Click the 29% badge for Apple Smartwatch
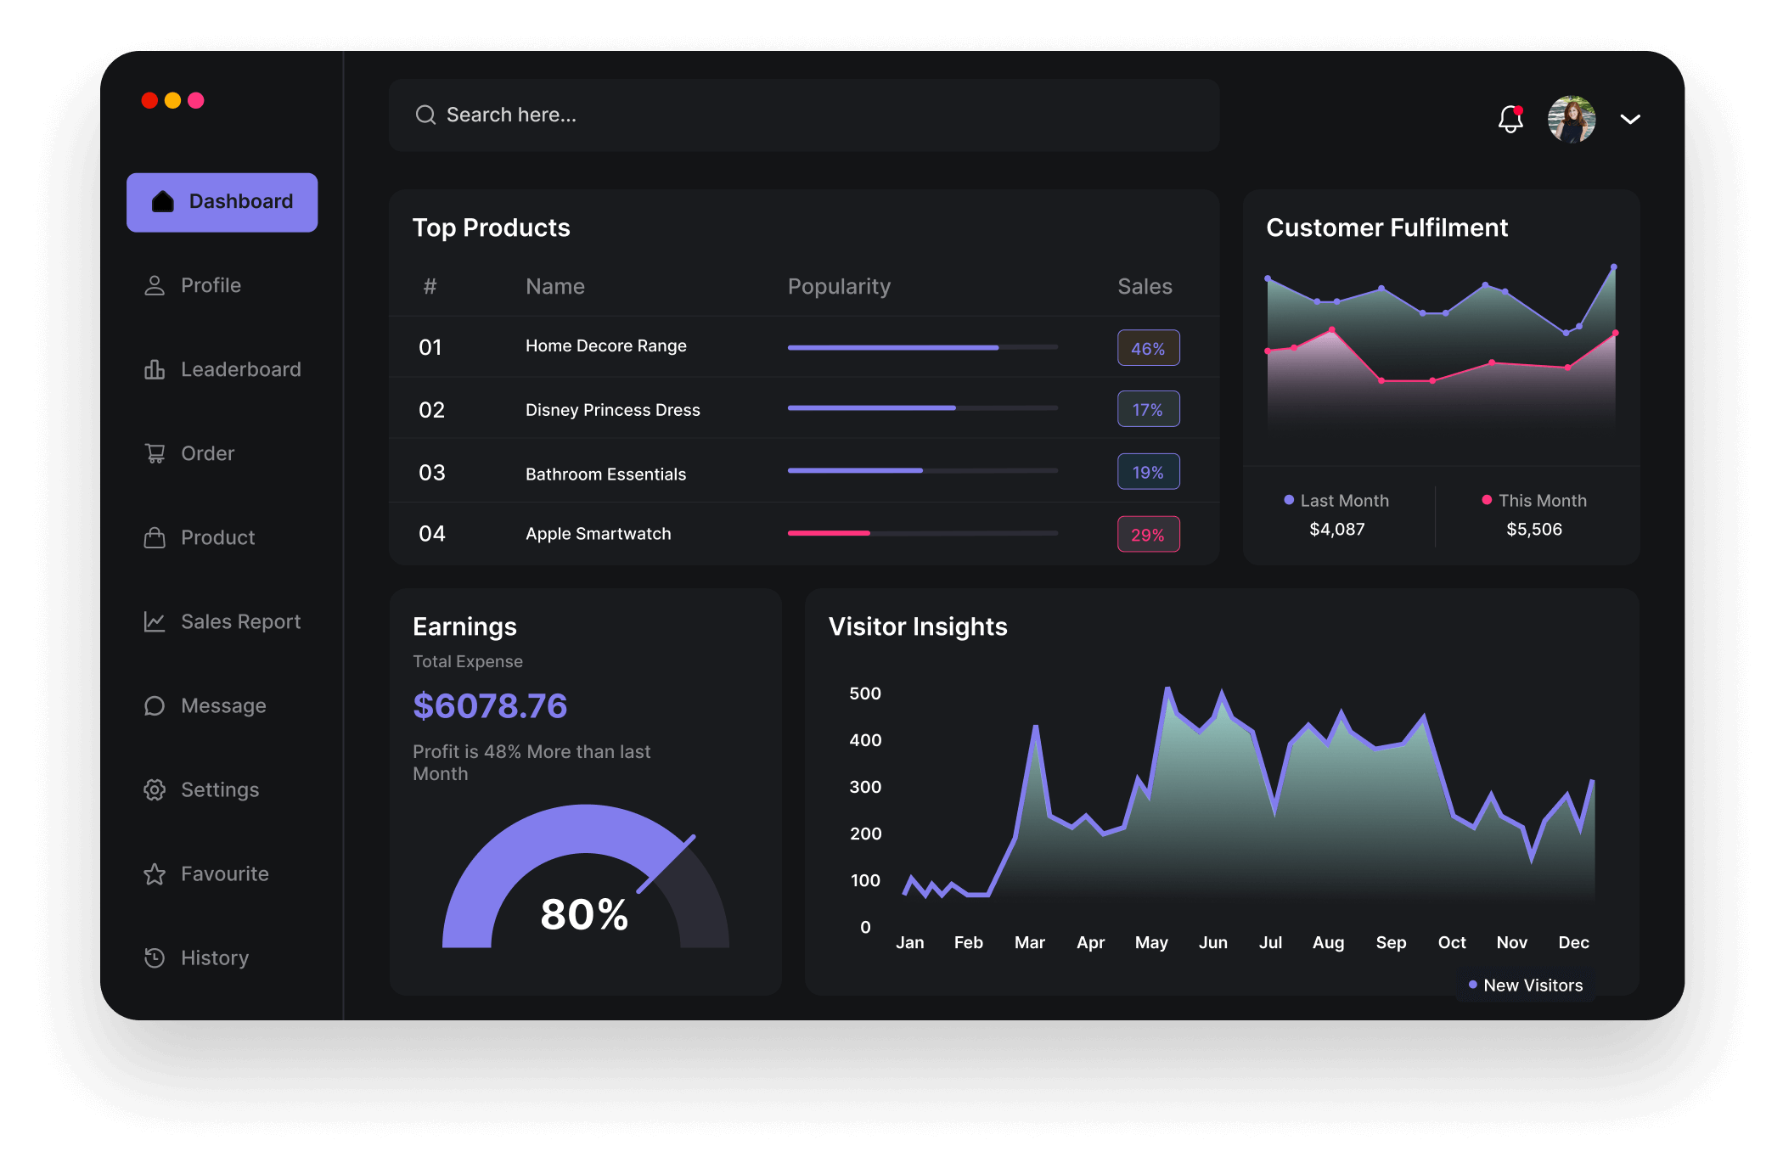The height and width of the screenshot is (1168, 1783). [x=1148, y=534]
